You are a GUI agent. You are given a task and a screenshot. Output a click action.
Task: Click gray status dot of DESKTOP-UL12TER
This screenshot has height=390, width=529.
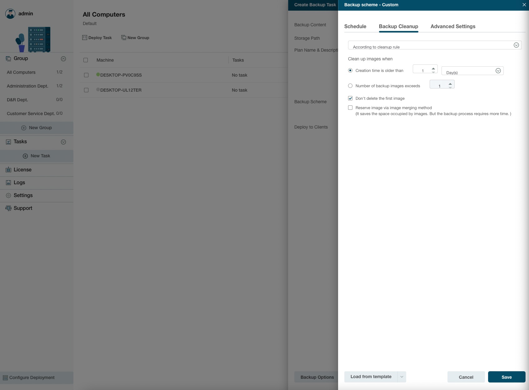(98, 90)
